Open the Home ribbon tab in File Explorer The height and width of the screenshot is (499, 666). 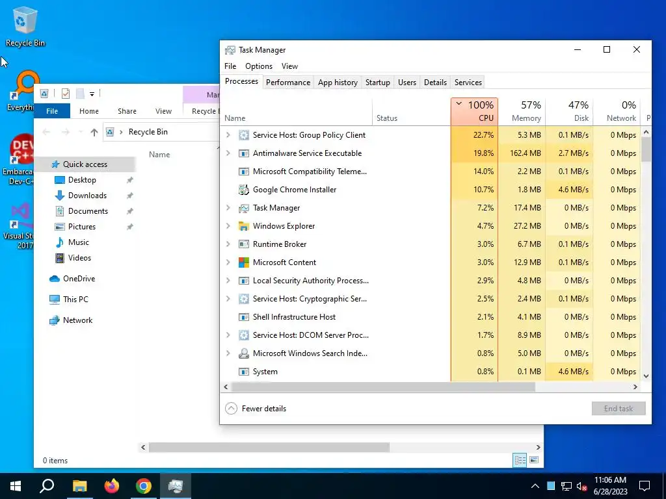pos(88,111)
